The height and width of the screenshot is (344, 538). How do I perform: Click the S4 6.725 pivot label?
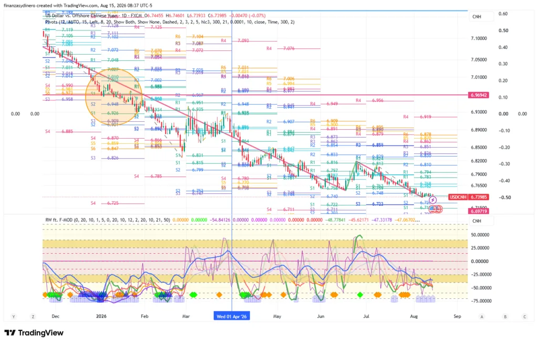[x=105, y=203]
